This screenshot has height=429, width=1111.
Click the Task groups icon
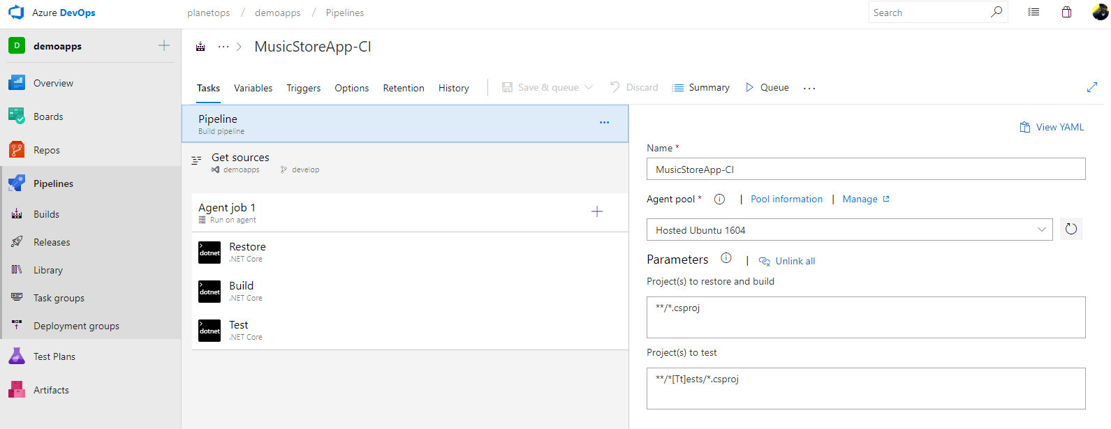point(17,298)
